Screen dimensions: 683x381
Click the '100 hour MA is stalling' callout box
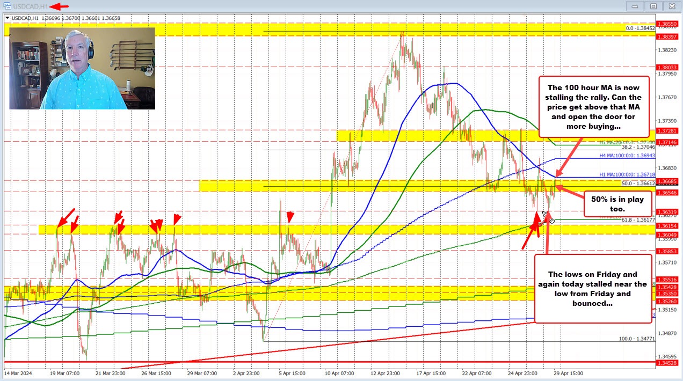click(x=594, y=107)
